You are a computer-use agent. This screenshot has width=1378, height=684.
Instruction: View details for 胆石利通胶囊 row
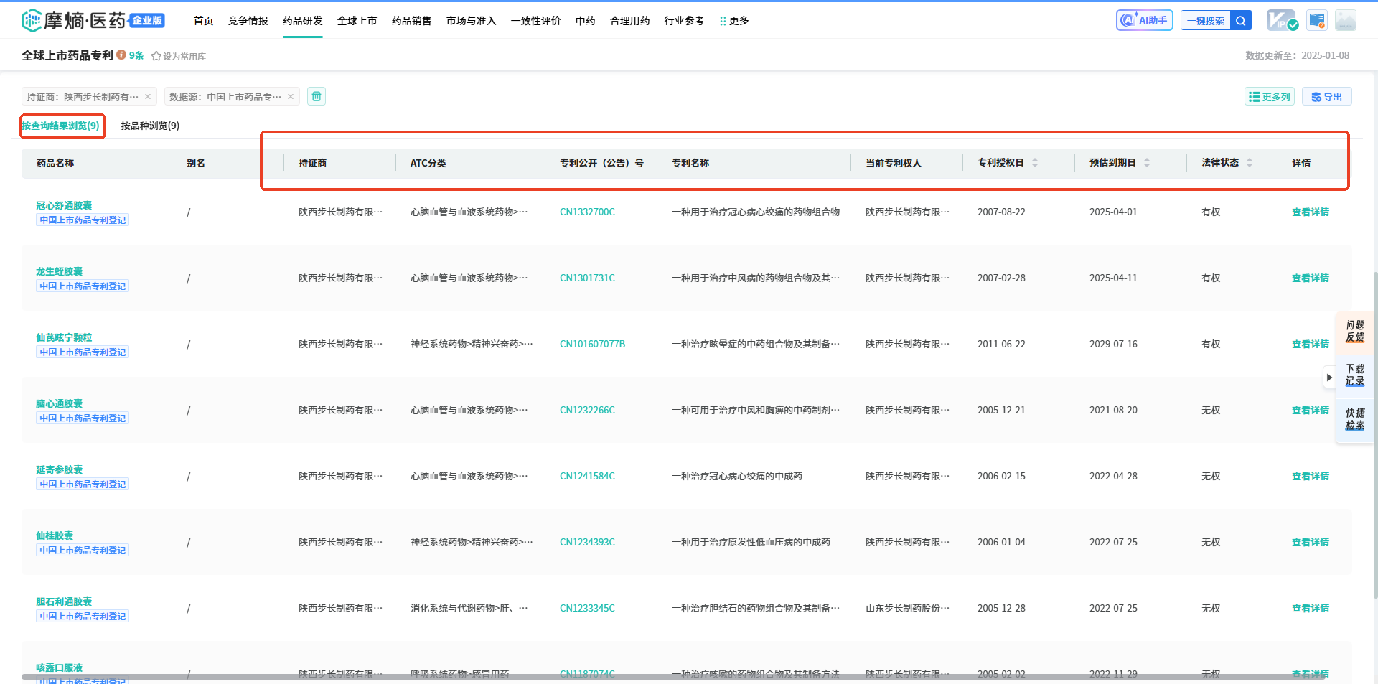[x=1311, y=608]
